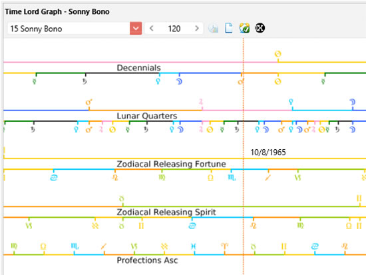The image size is (366, 275).
Task: Select Virgo glyph in Zodiacal Releasing Spirit
Action: (x=300, y=226)
